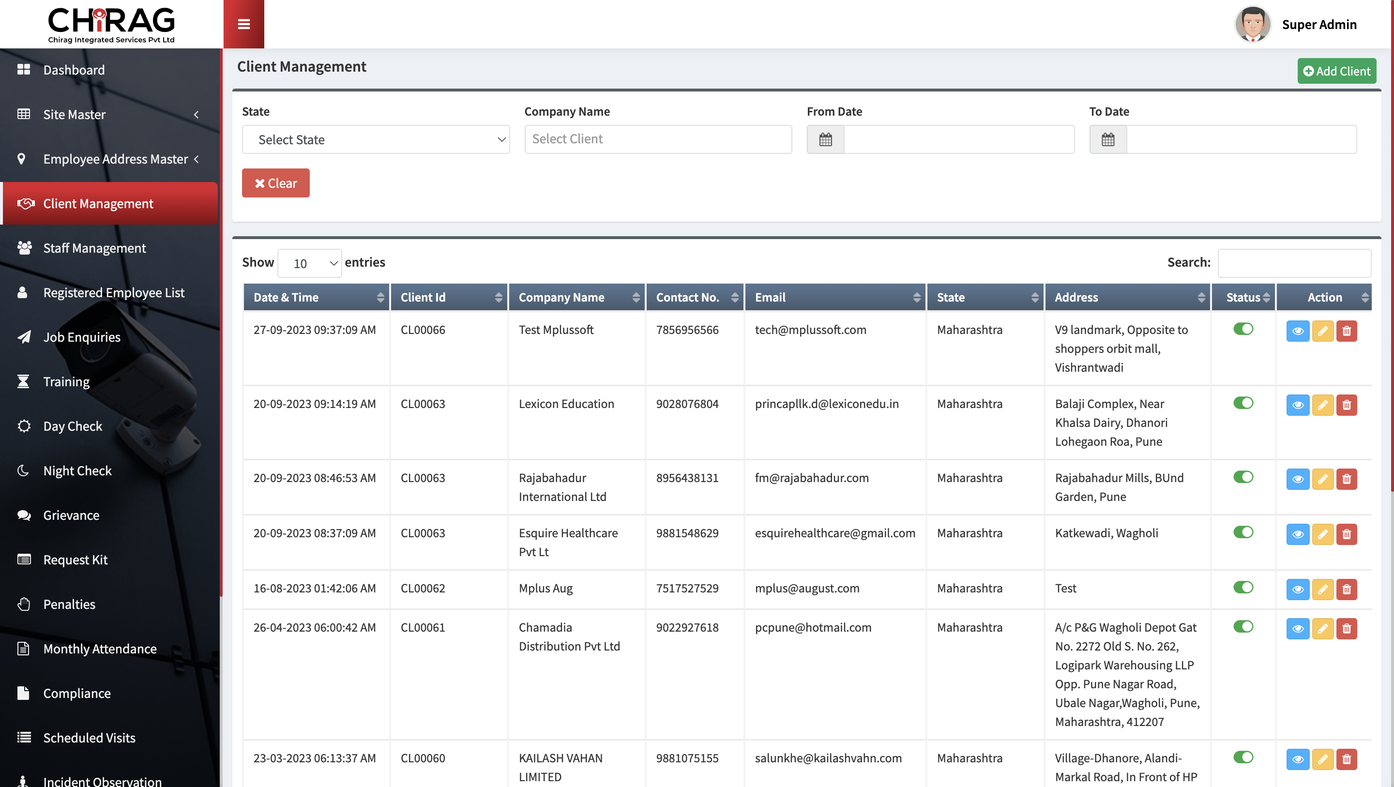Open the Select State dropdown
This screenshot has width=1394, height=787.
[x=376, y=140]
